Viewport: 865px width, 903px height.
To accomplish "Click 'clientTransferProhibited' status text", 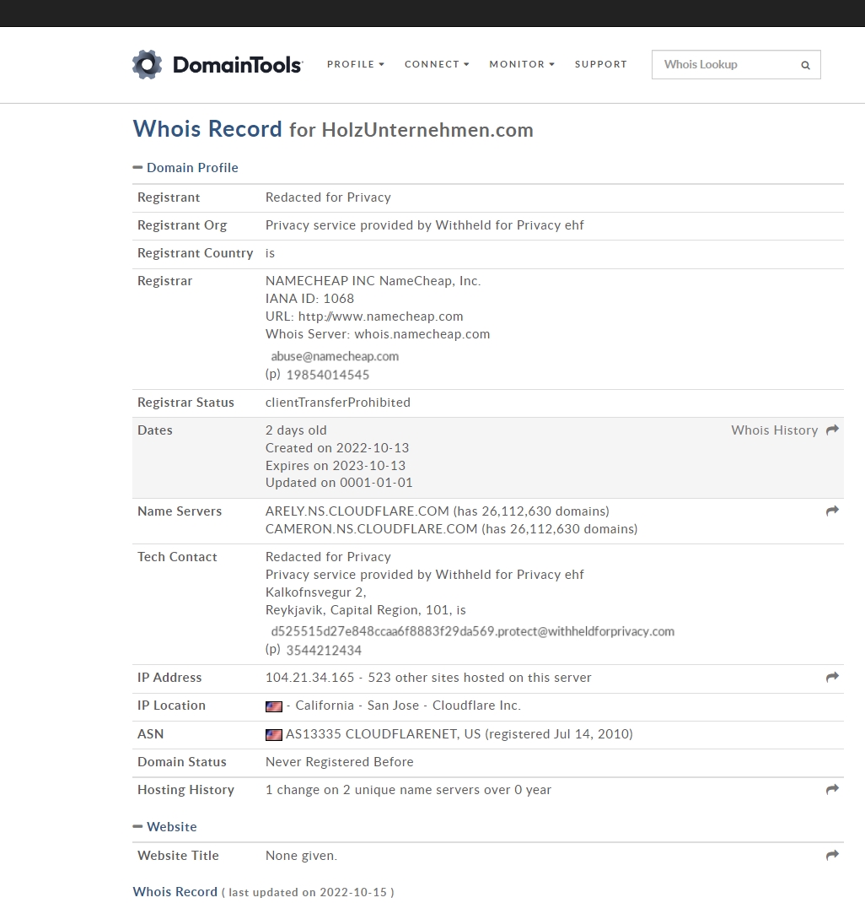I will pyautogui.click(x=337, y=403).
